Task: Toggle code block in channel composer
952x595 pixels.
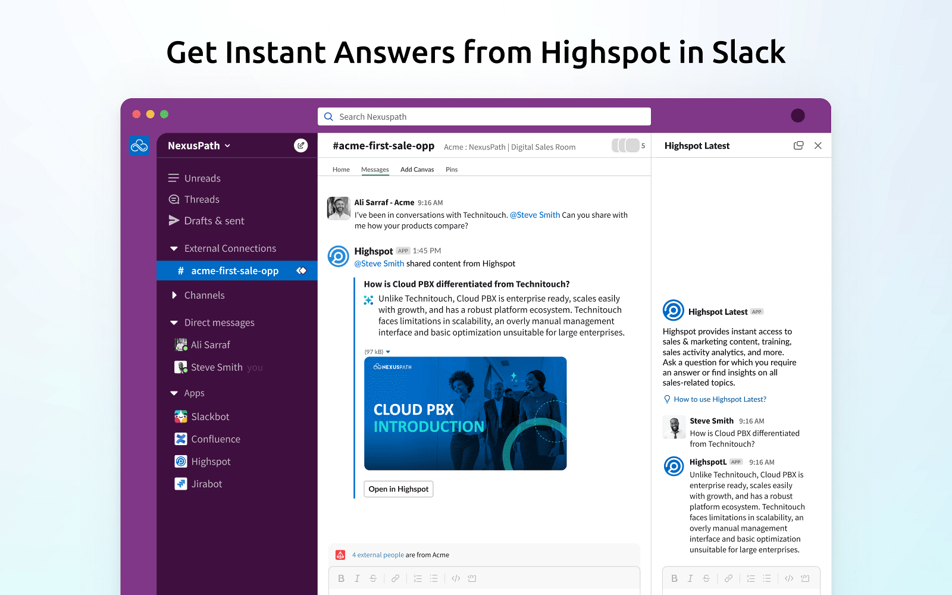Action: (x=472, y=578)
